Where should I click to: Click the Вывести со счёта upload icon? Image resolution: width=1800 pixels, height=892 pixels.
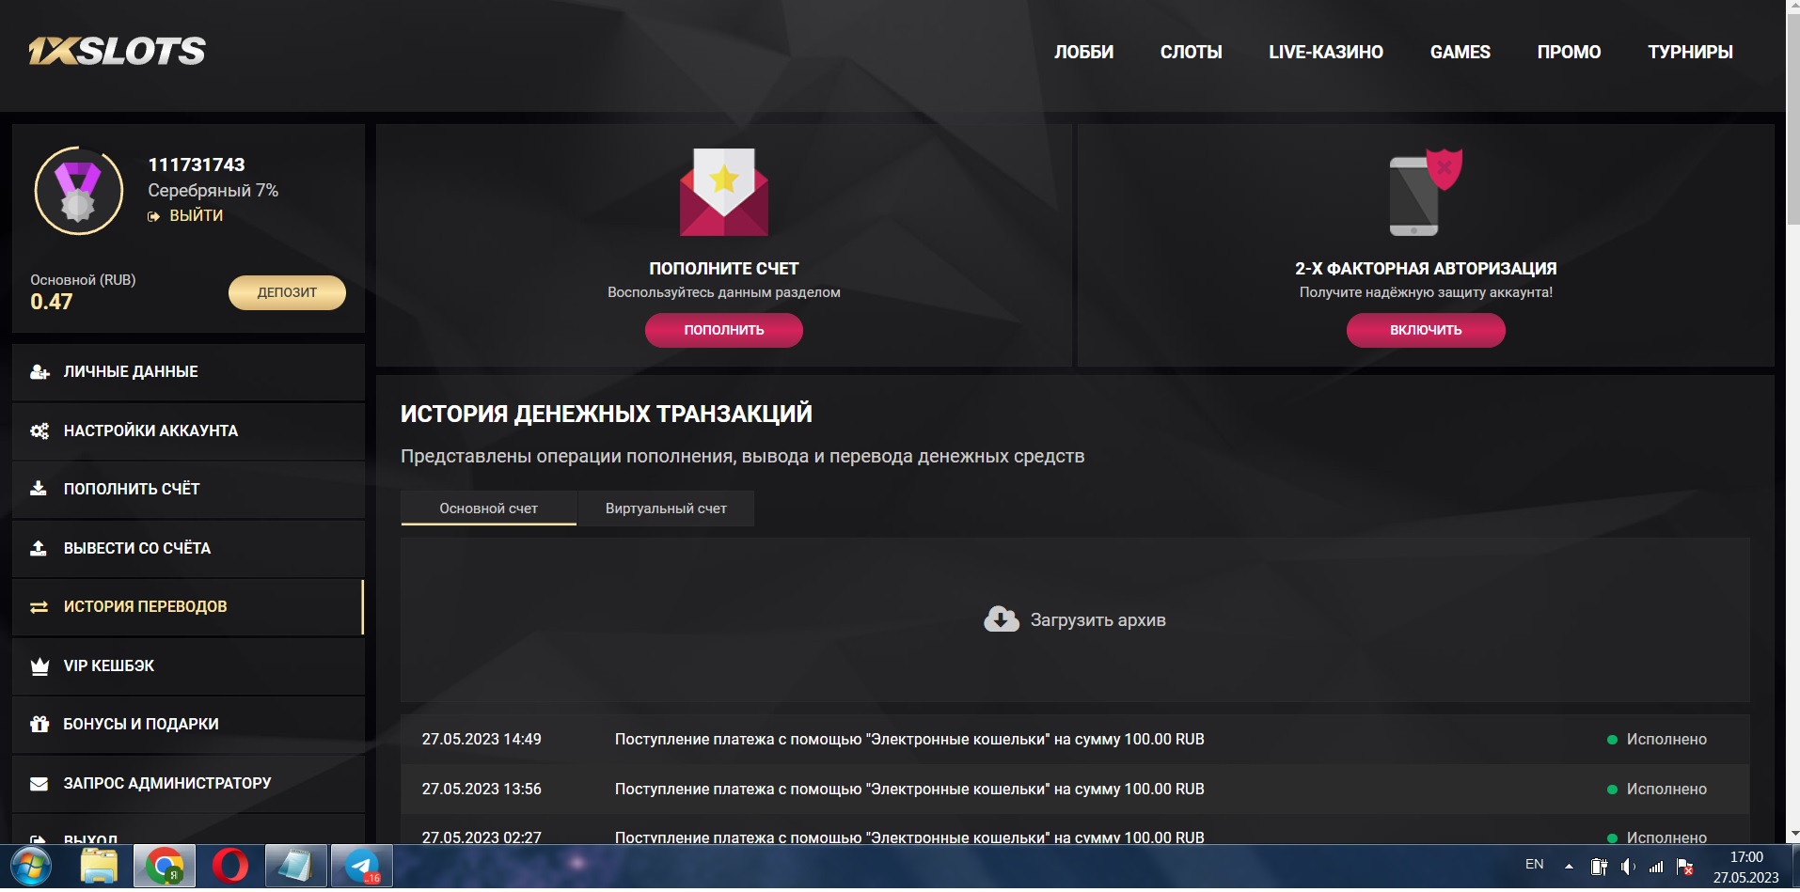38,548
